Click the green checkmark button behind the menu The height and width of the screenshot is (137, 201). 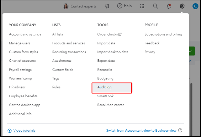(x=192, y=51)
